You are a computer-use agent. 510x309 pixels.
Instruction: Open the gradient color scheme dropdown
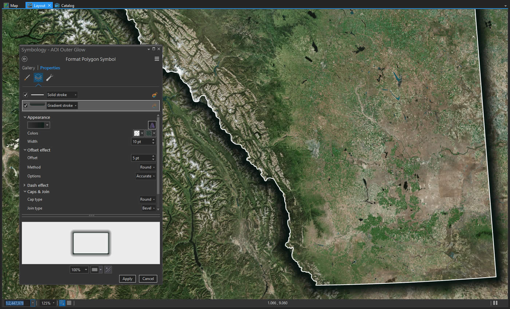[39, 125]
